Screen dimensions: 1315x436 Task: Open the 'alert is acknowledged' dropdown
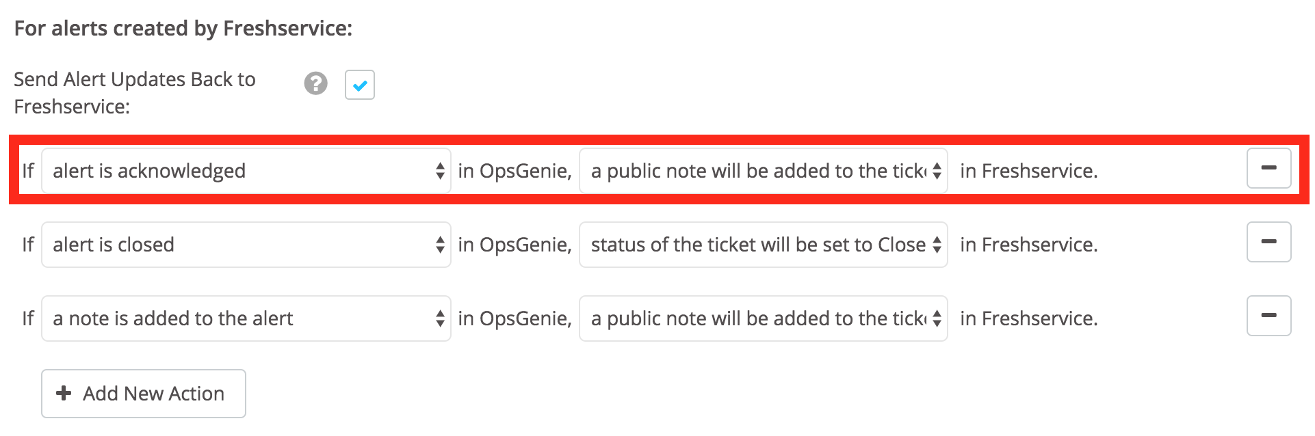(246, 171)
